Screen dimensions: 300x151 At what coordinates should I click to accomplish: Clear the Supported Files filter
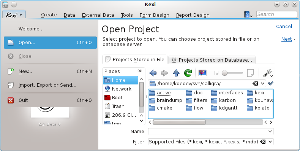pyautogui.click(x=263, y=142)
